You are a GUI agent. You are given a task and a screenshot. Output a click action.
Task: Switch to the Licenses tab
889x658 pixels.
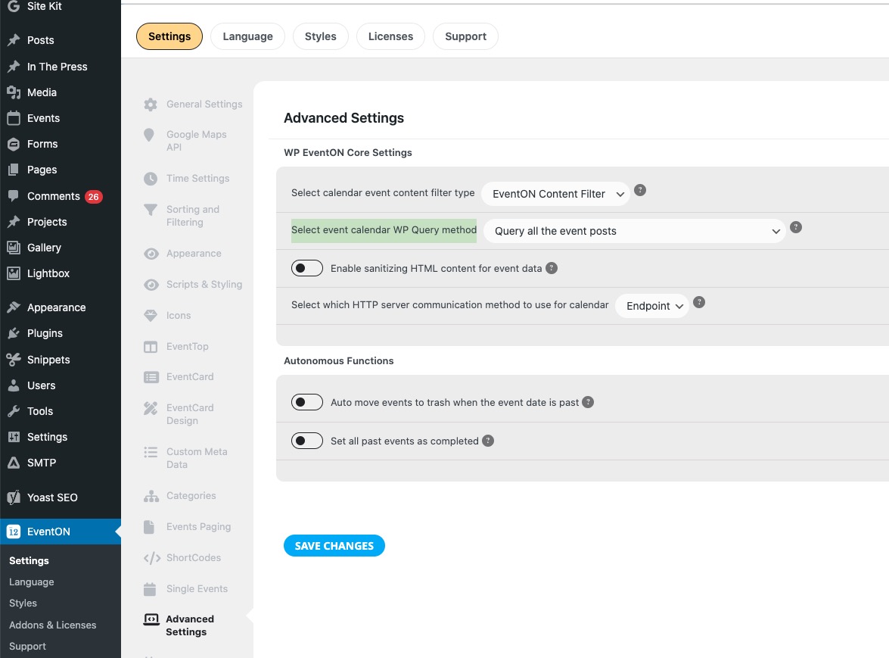point(390,36)
